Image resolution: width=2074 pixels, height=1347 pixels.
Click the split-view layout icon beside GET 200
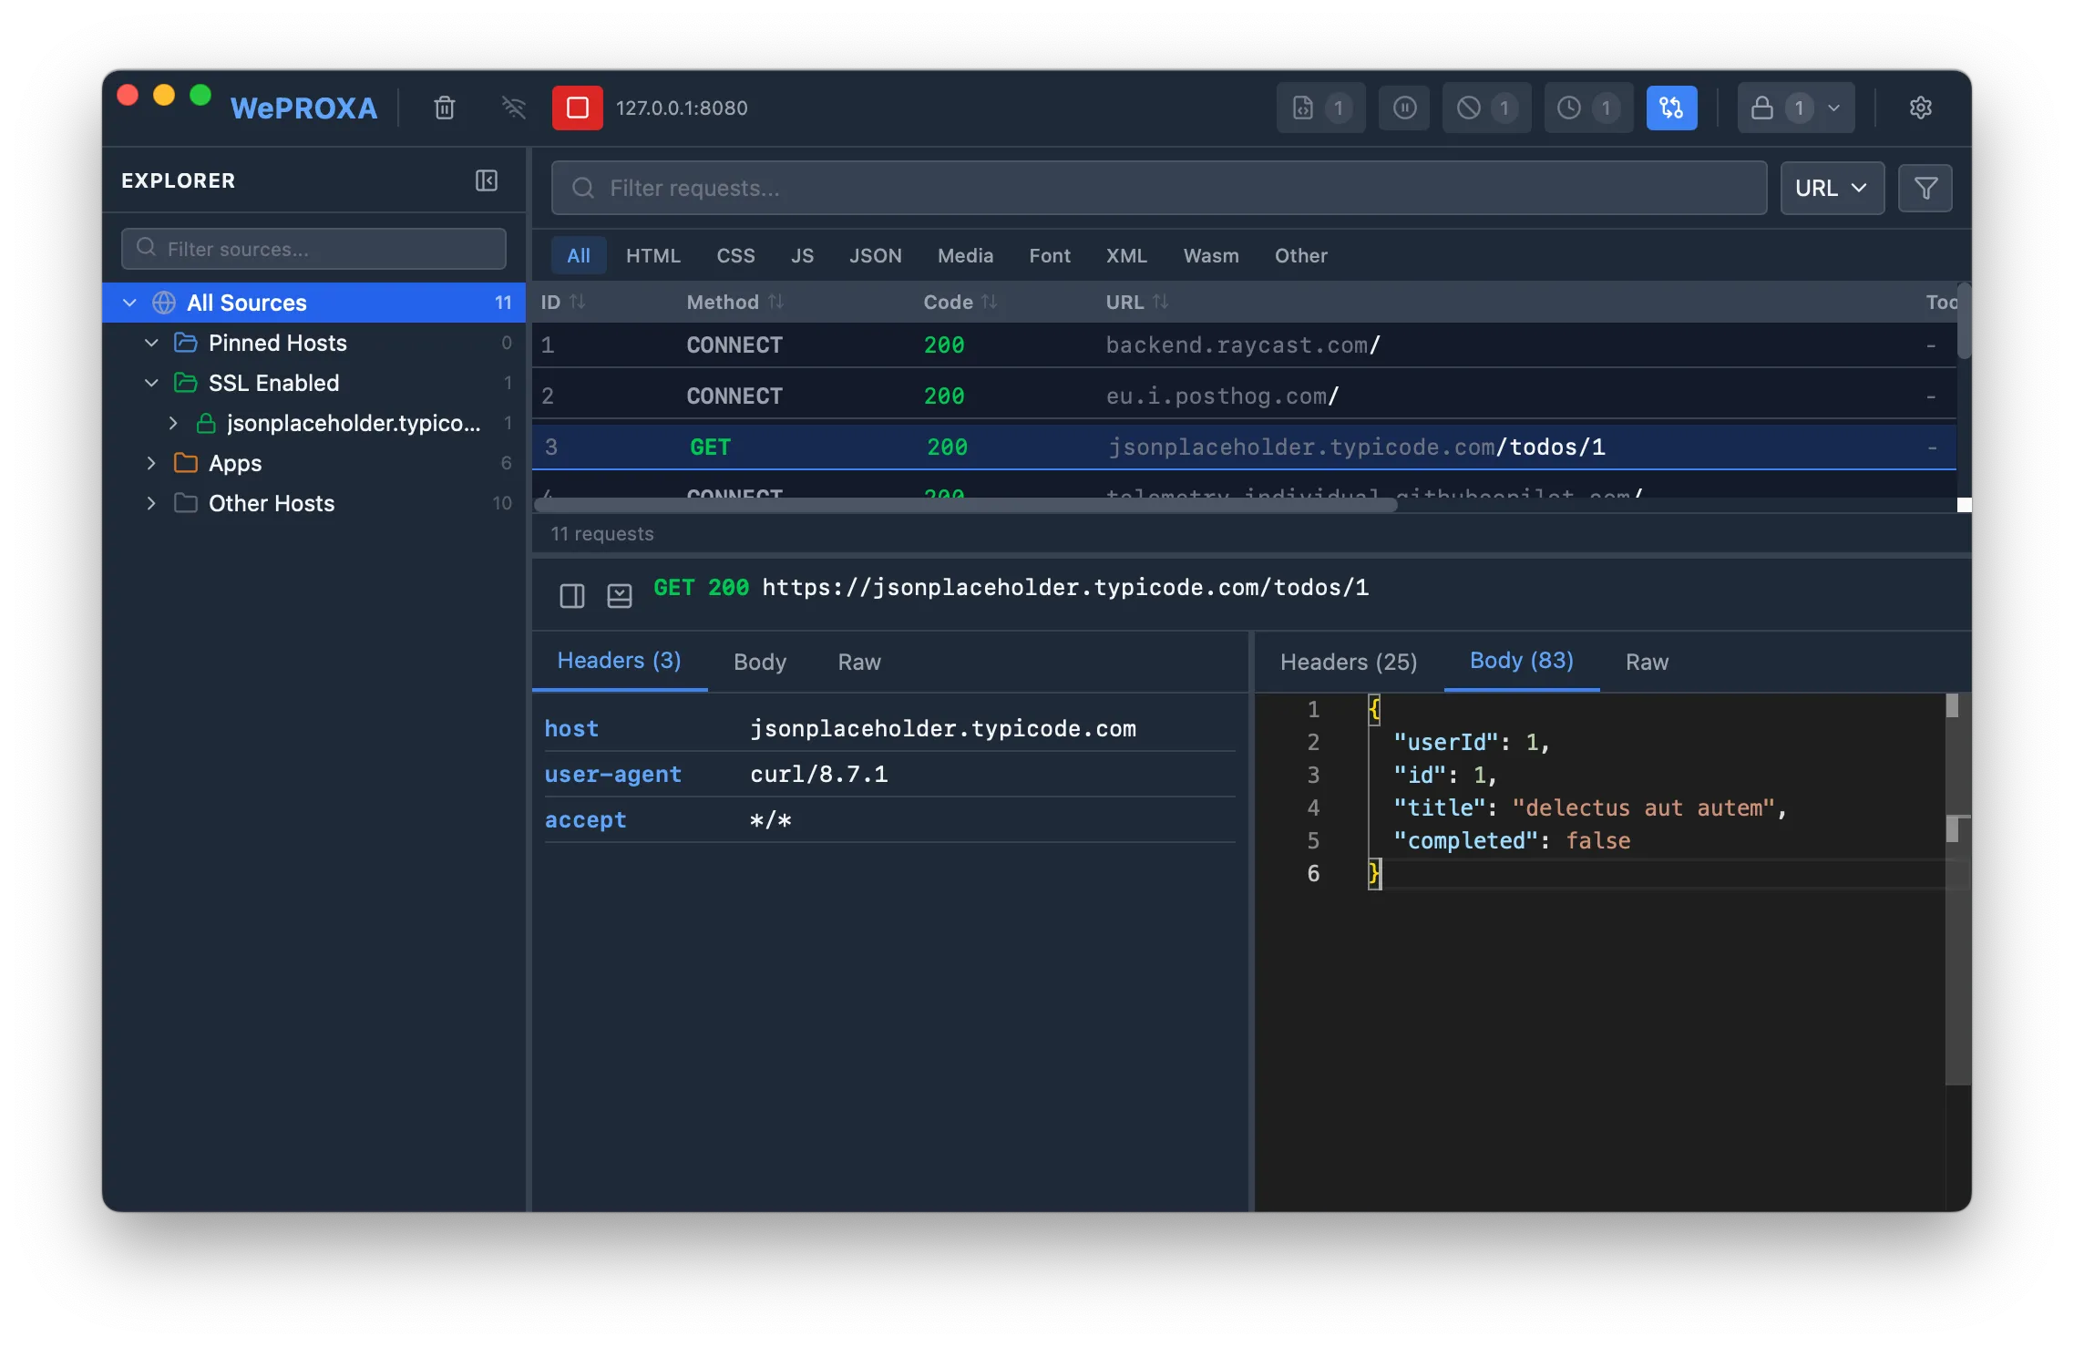[x=571, y=596]
